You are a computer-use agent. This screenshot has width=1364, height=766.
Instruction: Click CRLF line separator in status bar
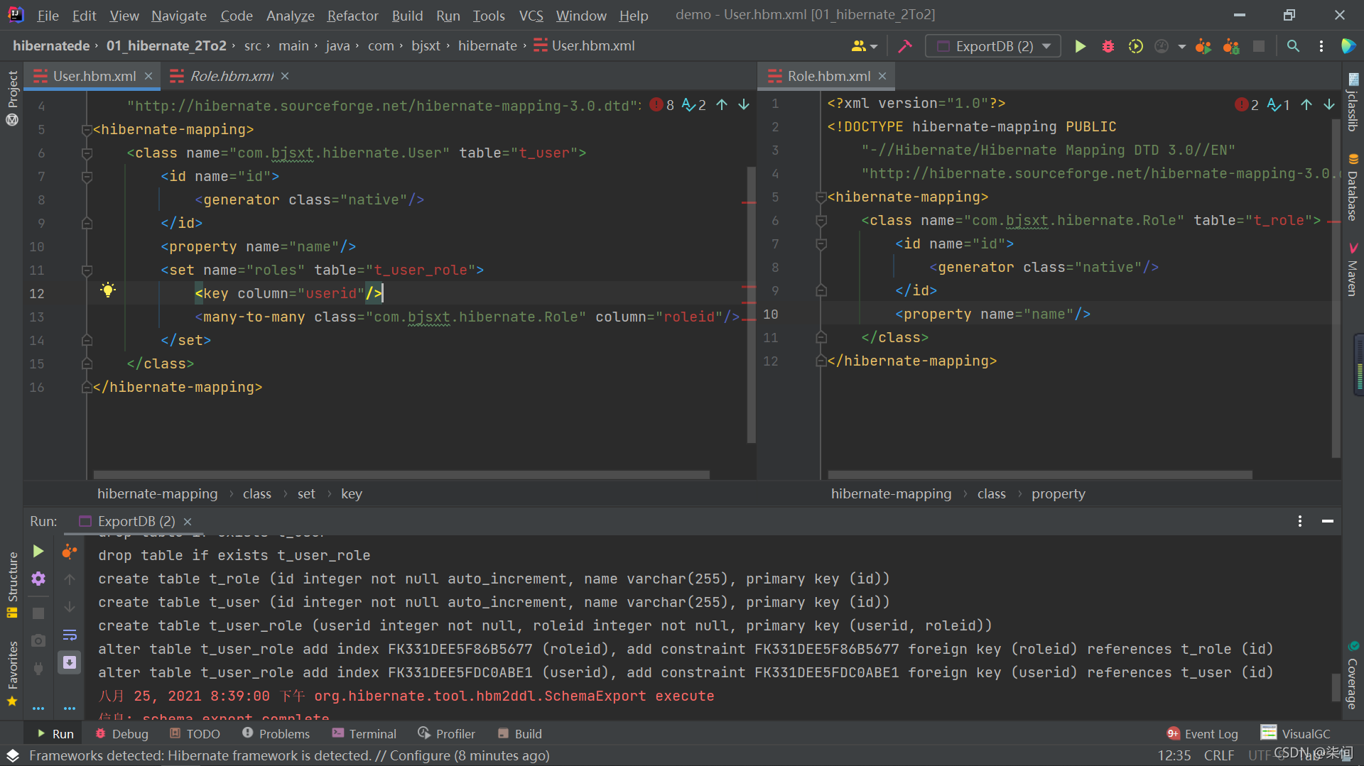coord(1218,755)
